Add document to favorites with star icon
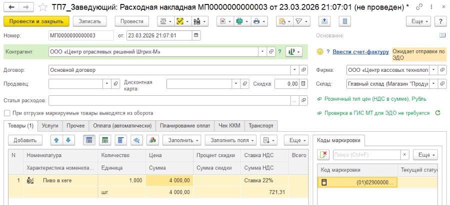 click(x=43, y=7)
